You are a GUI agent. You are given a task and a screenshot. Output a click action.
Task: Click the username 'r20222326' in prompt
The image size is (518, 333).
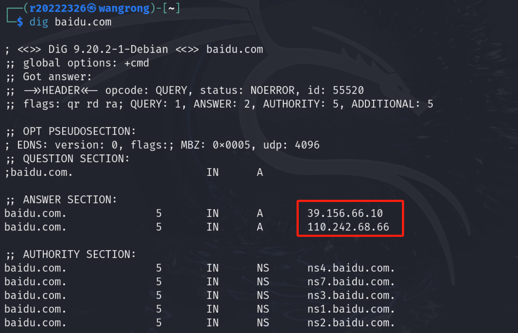point(58,8)
